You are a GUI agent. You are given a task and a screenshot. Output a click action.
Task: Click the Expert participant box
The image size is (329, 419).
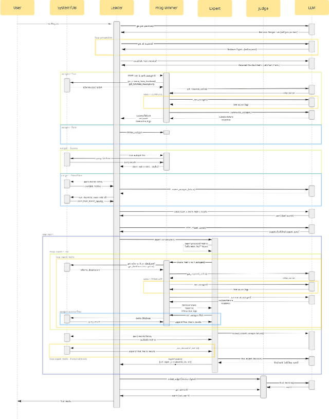click(215, 8)
